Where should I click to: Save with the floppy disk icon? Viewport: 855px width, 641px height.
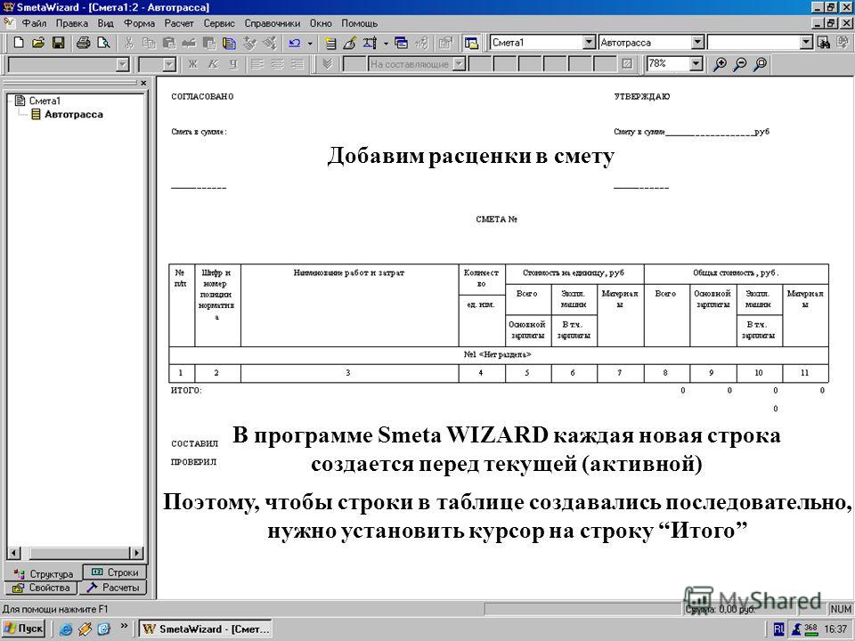click(x=59, y=43)
